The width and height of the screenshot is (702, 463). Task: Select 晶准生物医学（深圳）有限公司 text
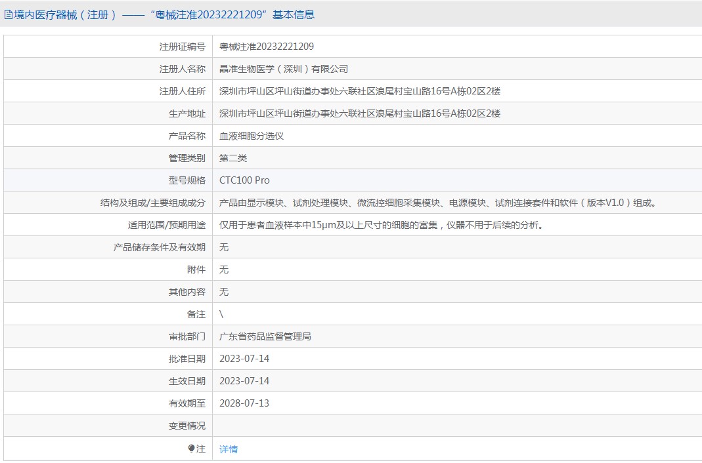point(284,69)
